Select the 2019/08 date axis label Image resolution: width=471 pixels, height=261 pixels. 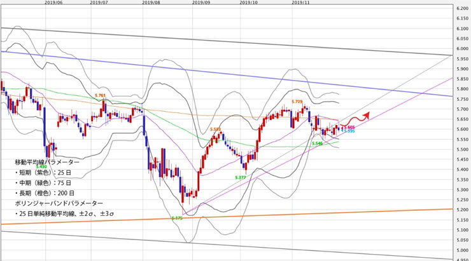click(x=151, y=3)
